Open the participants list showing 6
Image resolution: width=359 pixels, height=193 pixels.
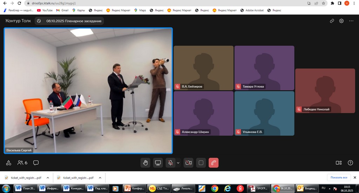[x=22, y=163]
